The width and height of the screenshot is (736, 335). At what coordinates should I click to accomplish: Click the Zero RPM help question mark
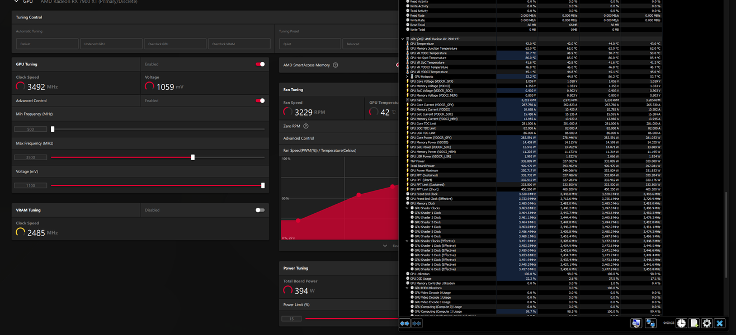(x=306, y=126)
